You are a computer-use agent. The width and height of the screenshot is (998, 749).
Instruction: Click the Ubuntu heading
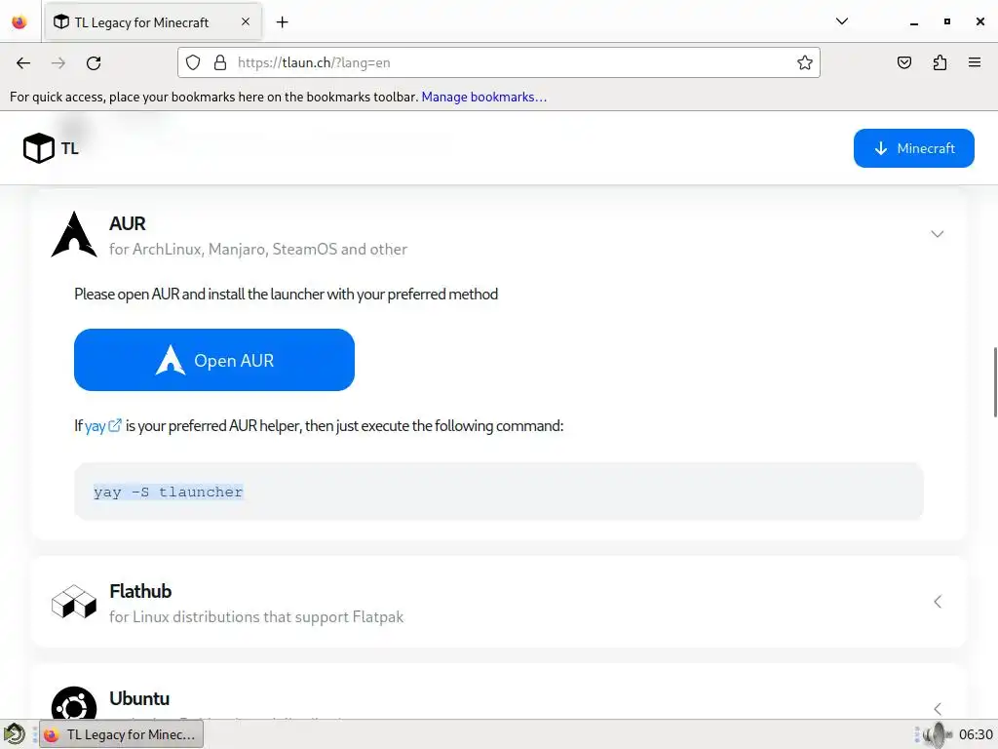coord(139,698)
